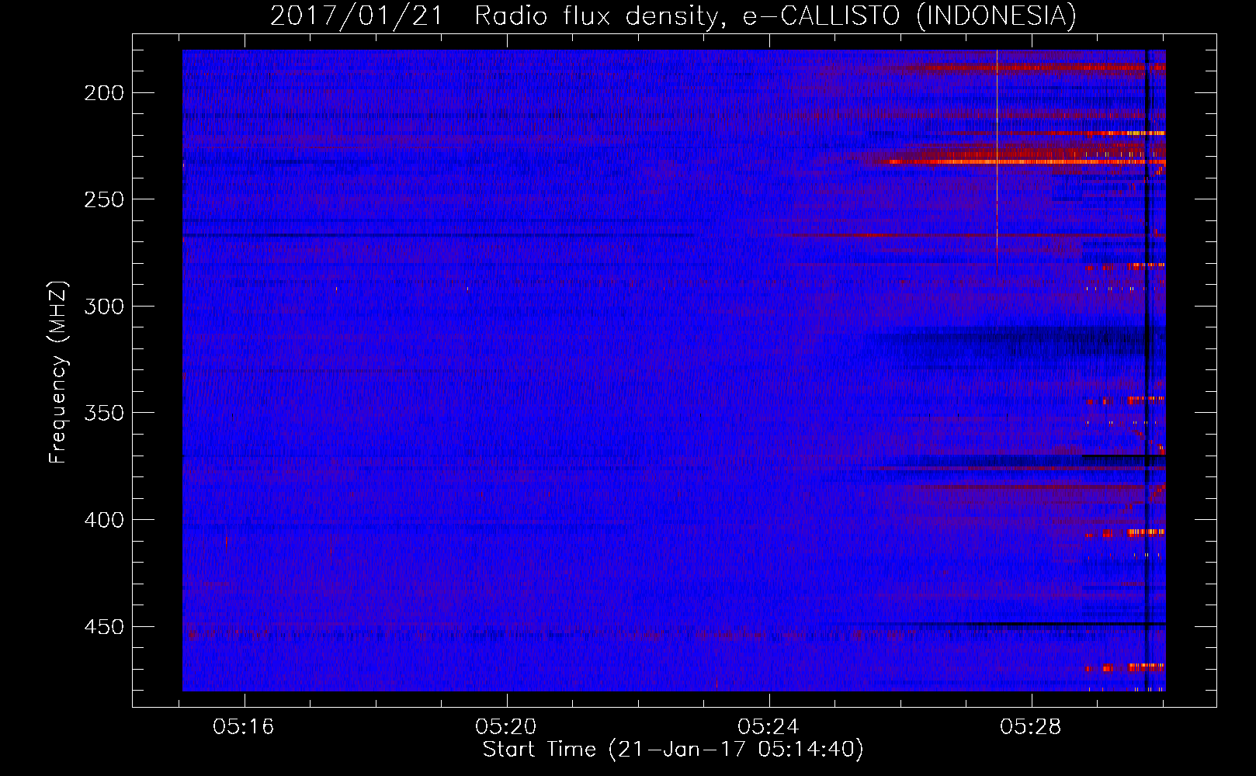This screenshot has height=776, width=1256.
Task: Click the 05:28 time tick label
Action: tap(1031, 727)
